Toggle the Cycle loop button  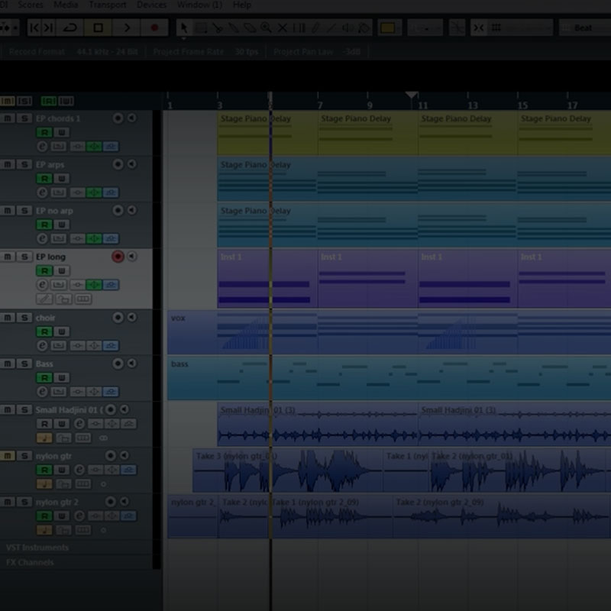tap(70, 28)
